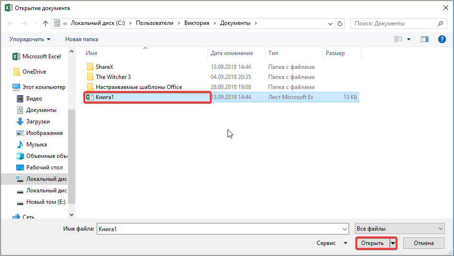
Task: Click the refresh icon beside address bar
Action: (x=340, y=23)
